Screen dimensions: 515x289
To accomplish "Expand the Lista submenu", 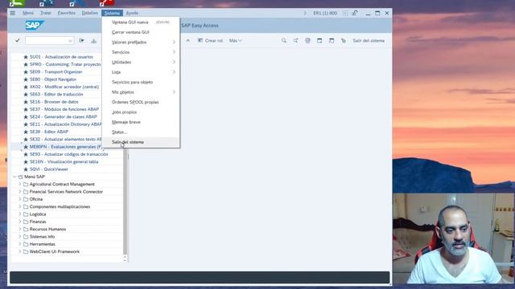I will click(x=141, y=72).
